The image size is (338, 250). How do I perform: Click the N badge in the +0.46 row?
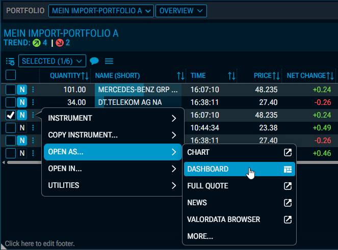(22, 153)
